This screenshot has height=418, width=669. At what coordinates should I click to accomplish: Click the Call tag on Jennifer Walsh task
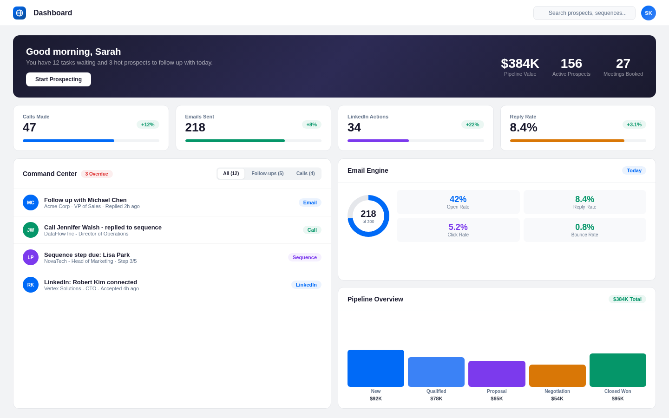(x=312, y=230)
